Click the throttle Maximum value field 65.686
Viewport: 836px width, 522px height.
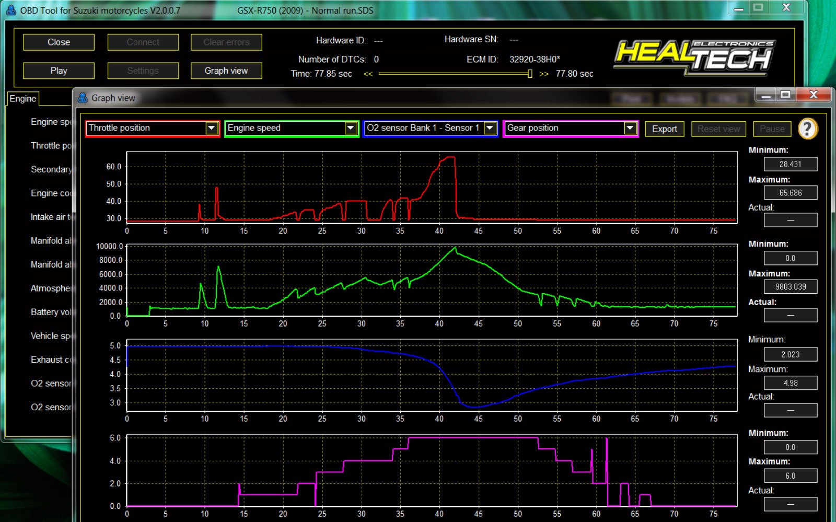coord(790,193)
